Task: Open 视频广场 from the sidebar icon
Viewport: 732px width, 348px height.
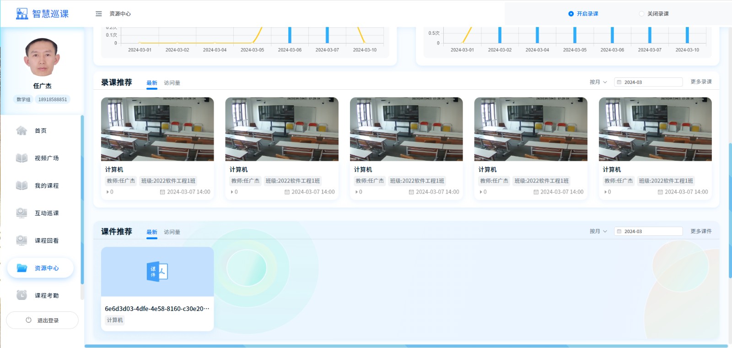Action: coord(22,158)
